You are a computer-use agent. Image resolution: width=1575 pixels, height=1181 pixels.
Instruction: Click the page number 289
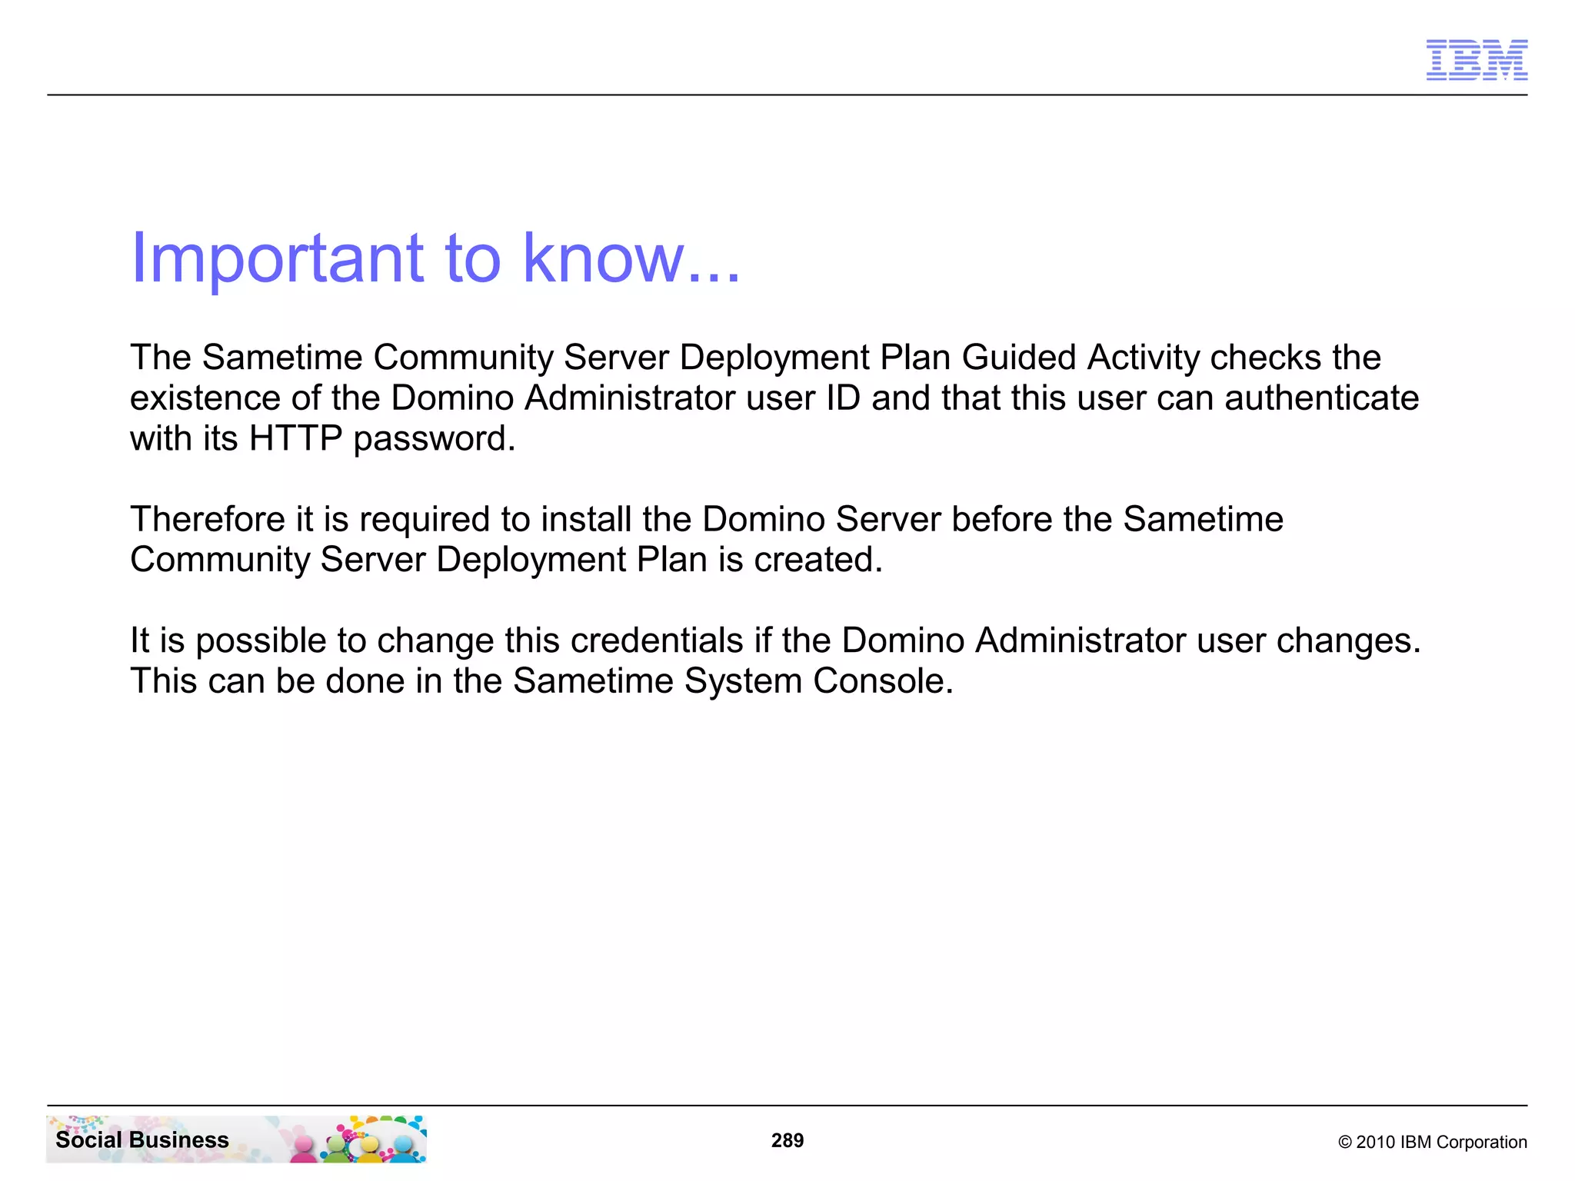787,1140
